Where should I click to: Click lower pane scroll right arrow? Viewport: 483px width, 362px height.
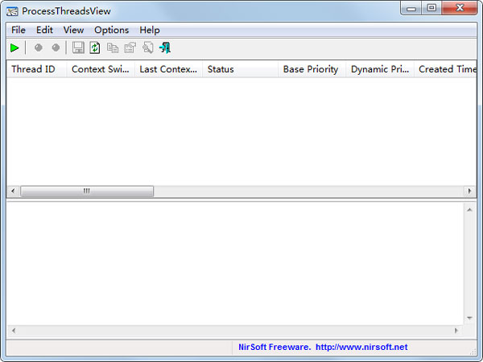456,331
